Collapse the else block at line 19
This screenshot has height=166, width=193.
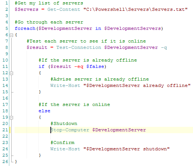coord(11,118)
